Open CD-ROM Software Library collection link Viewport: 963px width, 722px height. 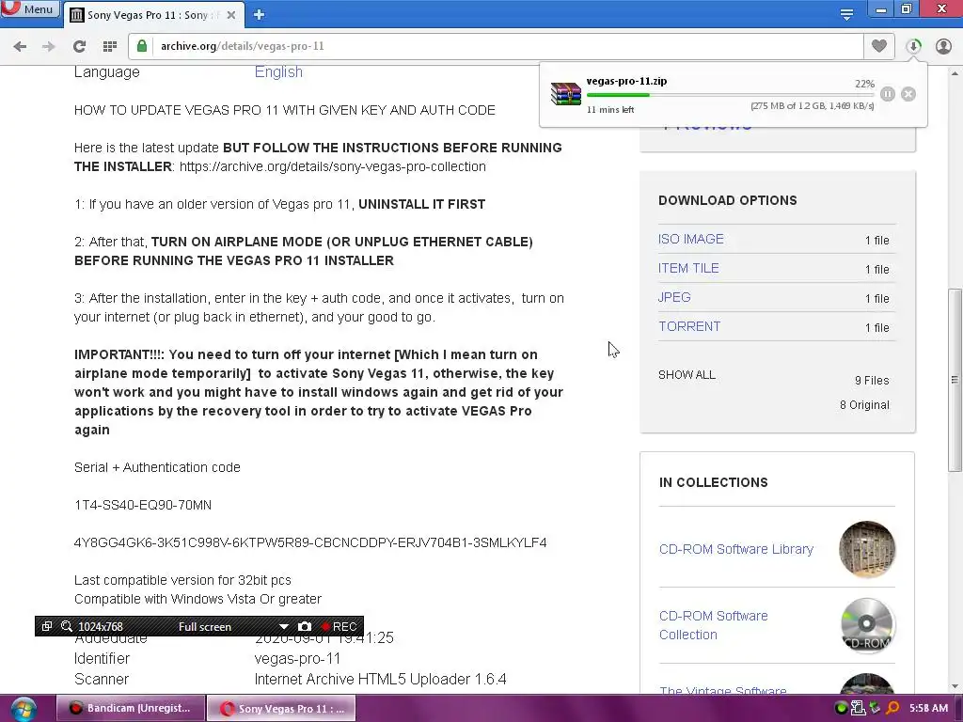[x=735, y=549]
